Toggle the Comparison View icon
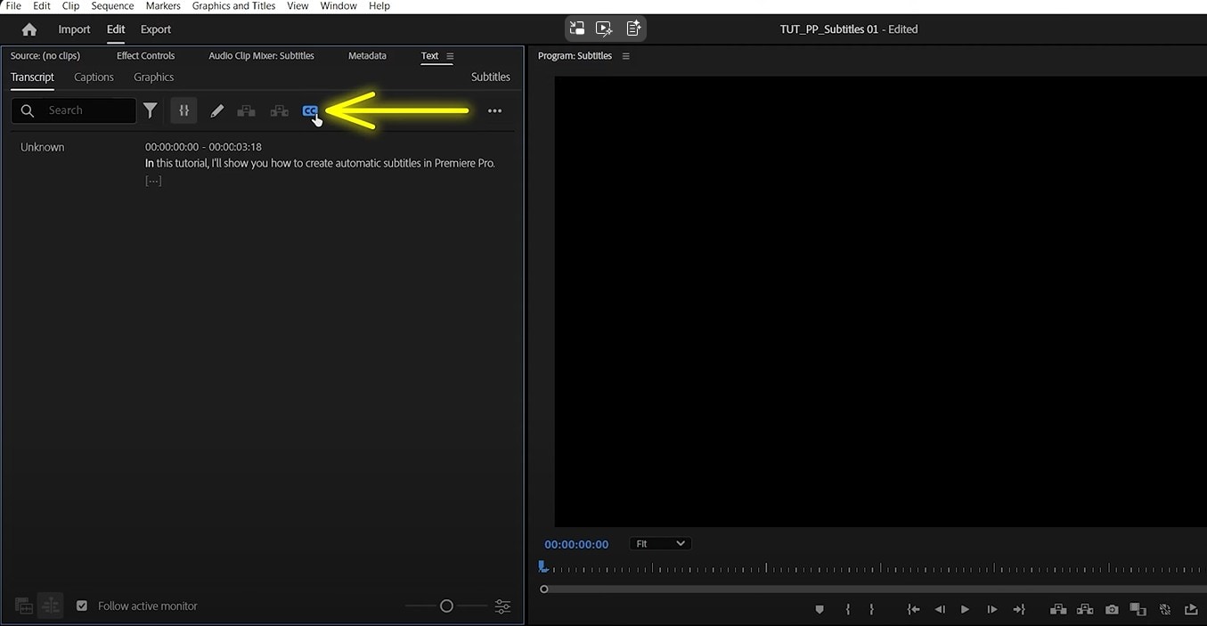1207x626 pixels. (x=1138, y=609)
